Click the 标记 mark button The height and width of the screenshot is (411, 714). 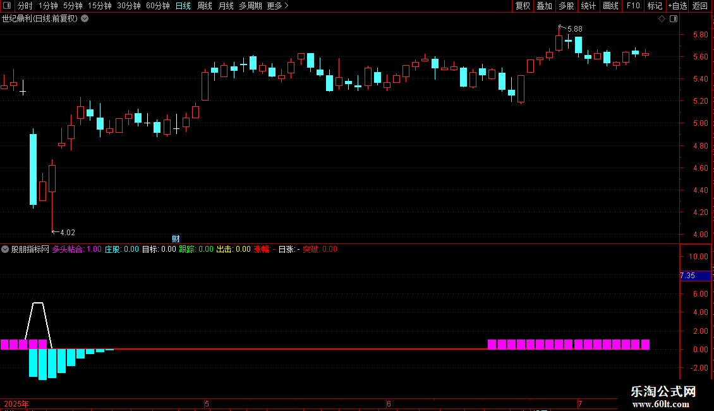(655, 6)
